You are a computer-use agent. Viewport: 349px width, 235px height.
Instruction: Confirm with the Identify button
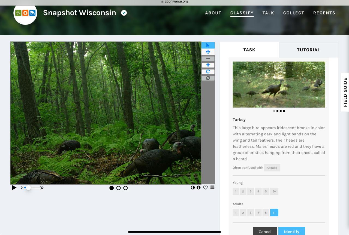(x=291, y=231)
